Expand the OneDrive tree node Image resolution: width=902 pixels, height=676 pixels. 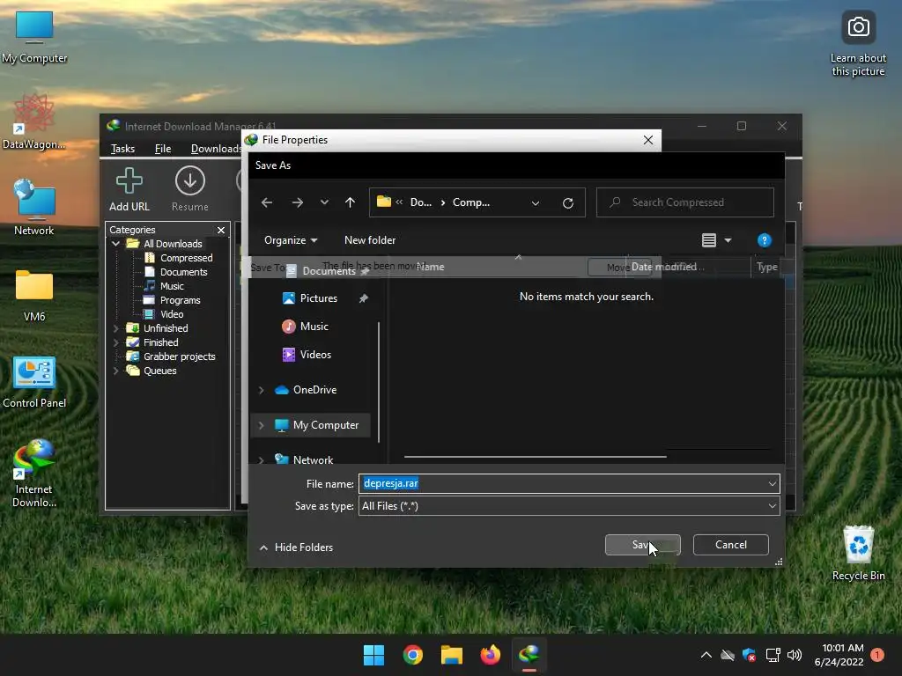261,390
